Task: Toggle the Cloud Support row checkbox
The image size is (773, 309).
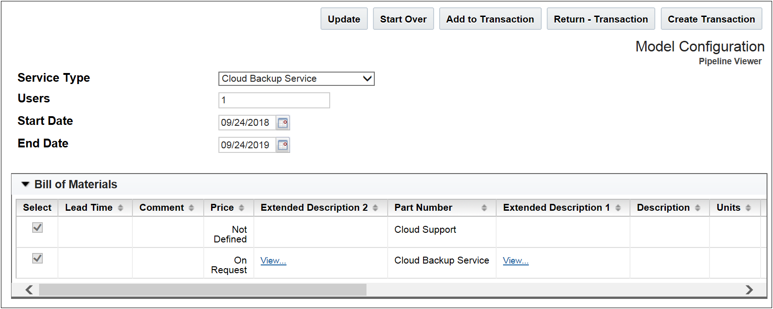Action: point(37,228)
